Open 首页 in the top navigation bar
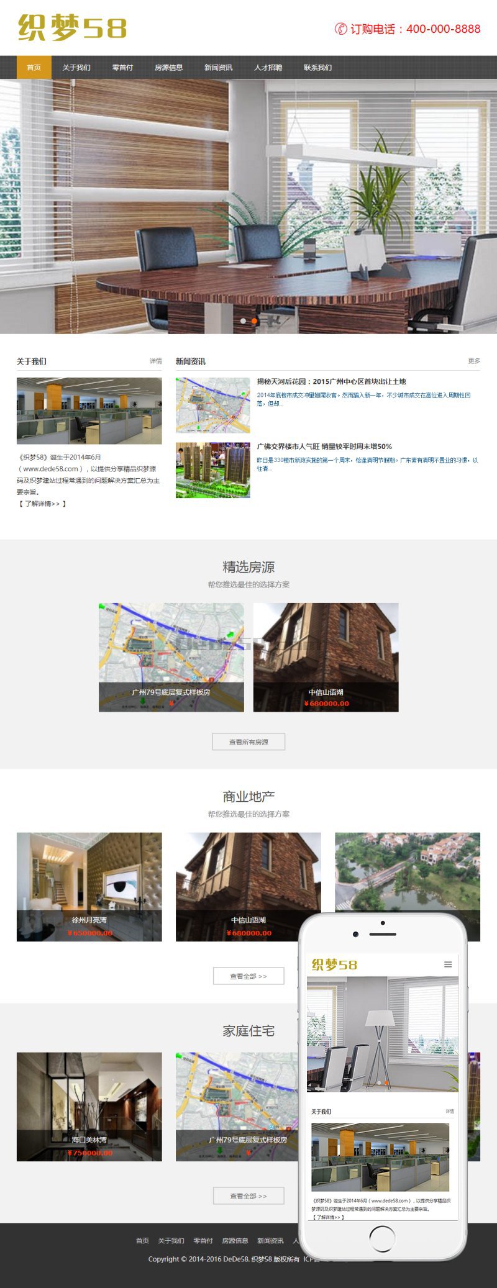 coord(34,68)
